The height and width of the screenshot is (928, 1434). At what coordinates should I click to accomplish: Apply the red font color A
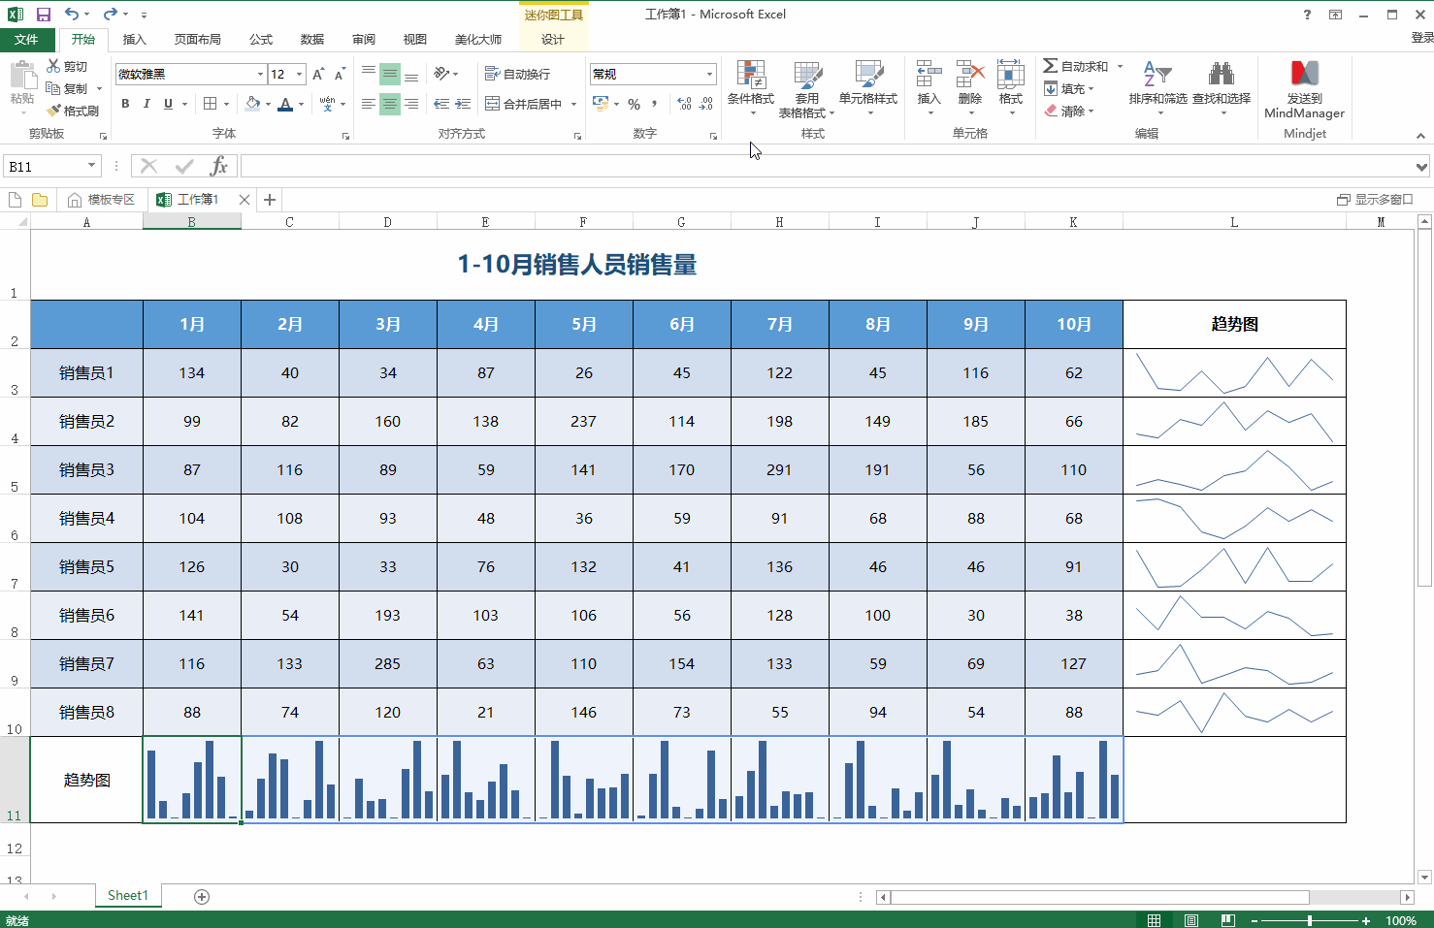(285, 104)
